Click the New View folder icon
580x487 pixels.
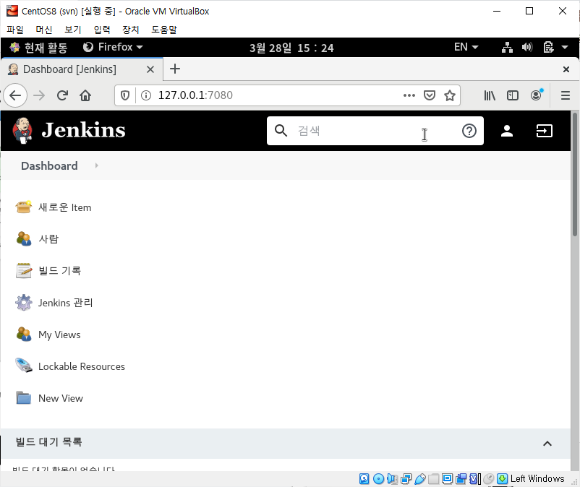click(24, 398)
